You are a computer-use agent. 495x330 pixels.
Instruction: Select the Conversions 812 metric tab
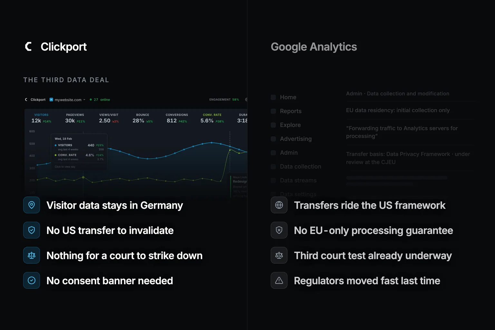click(x=177, y=118)
